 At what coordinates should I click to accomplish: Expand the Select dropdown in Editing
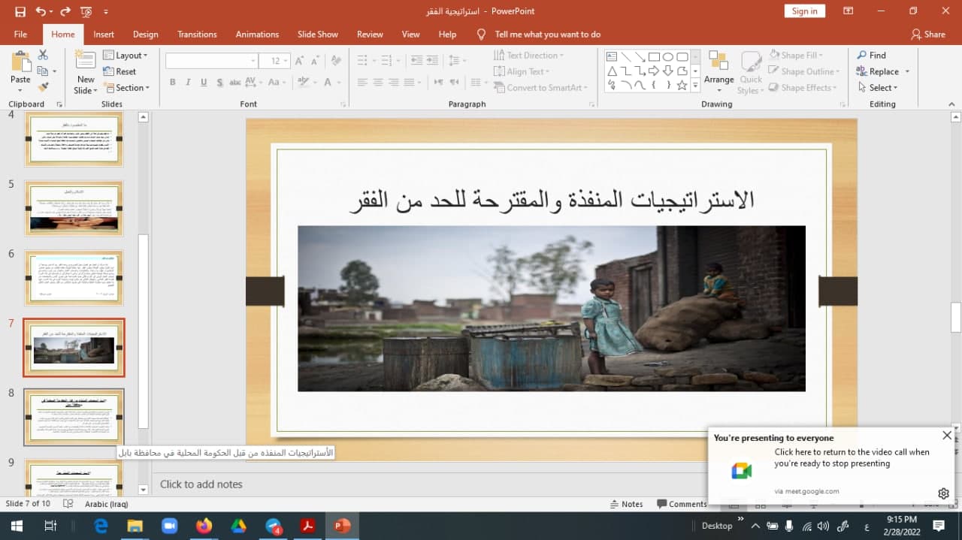[878, 87]
